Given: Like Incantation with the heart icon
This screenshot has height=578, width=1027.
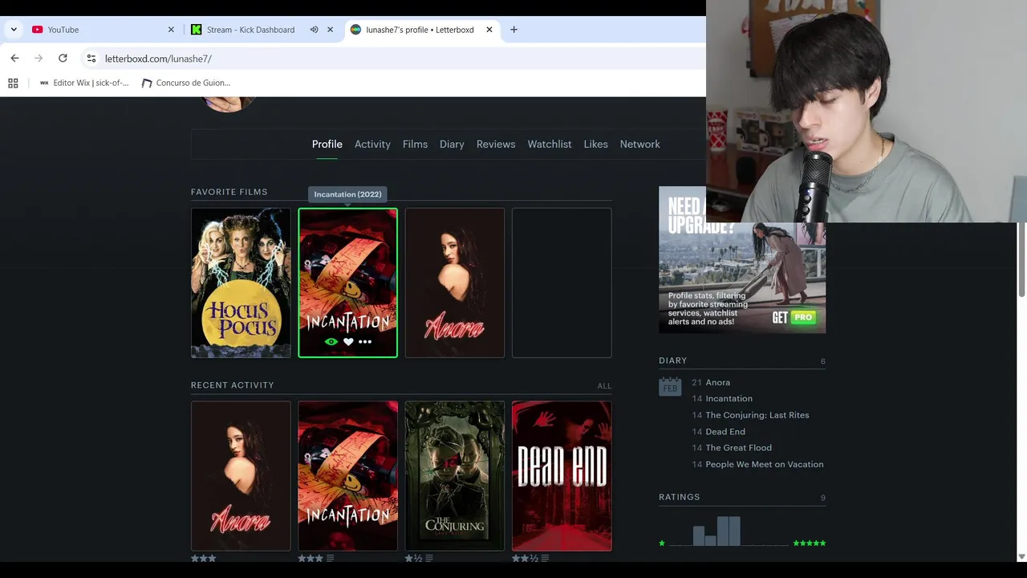Looking at the screenshot, I should pos(348,342).
